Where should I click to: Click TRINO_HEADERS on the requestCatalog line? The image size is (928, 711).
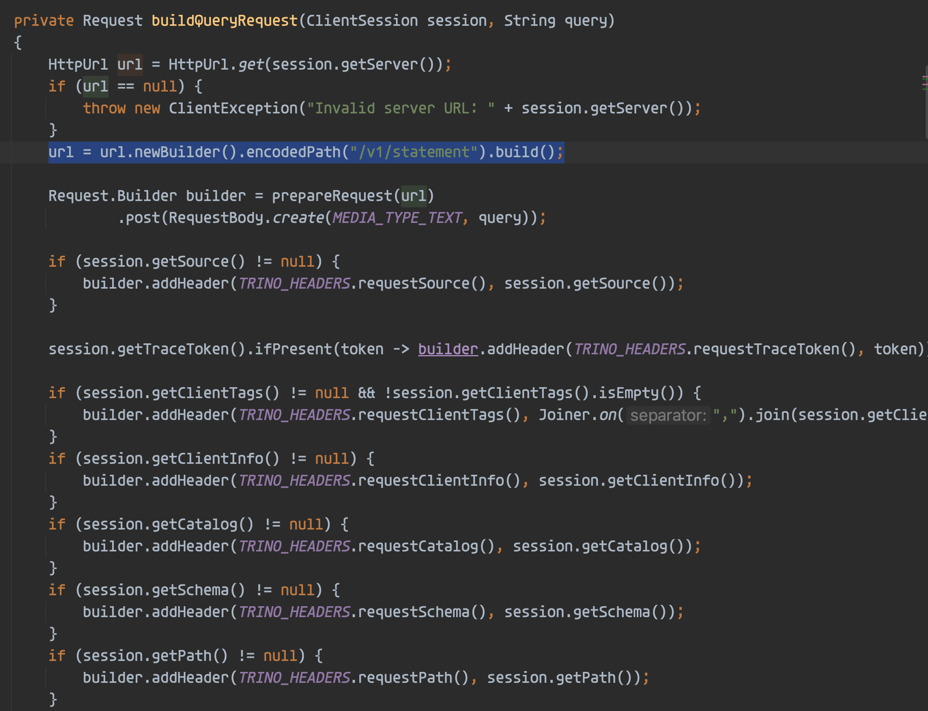tap(294, 546)
